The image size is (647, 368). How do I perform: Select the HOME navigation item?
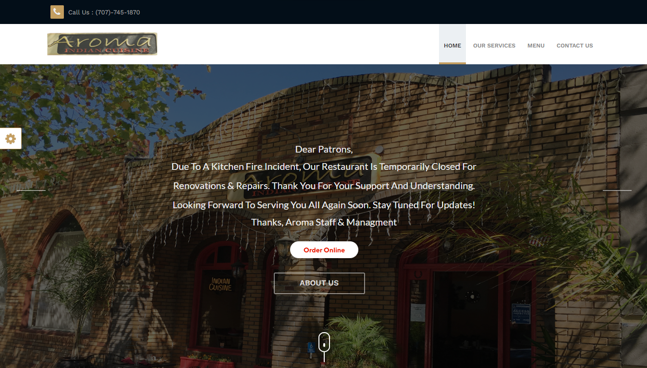tap(452, 46)
